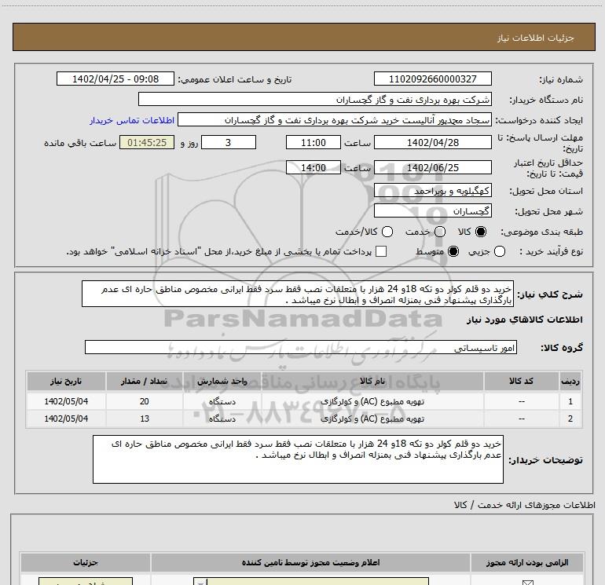Click the ردیف column header
Viewport: 605px width, 585px height.
570,382
